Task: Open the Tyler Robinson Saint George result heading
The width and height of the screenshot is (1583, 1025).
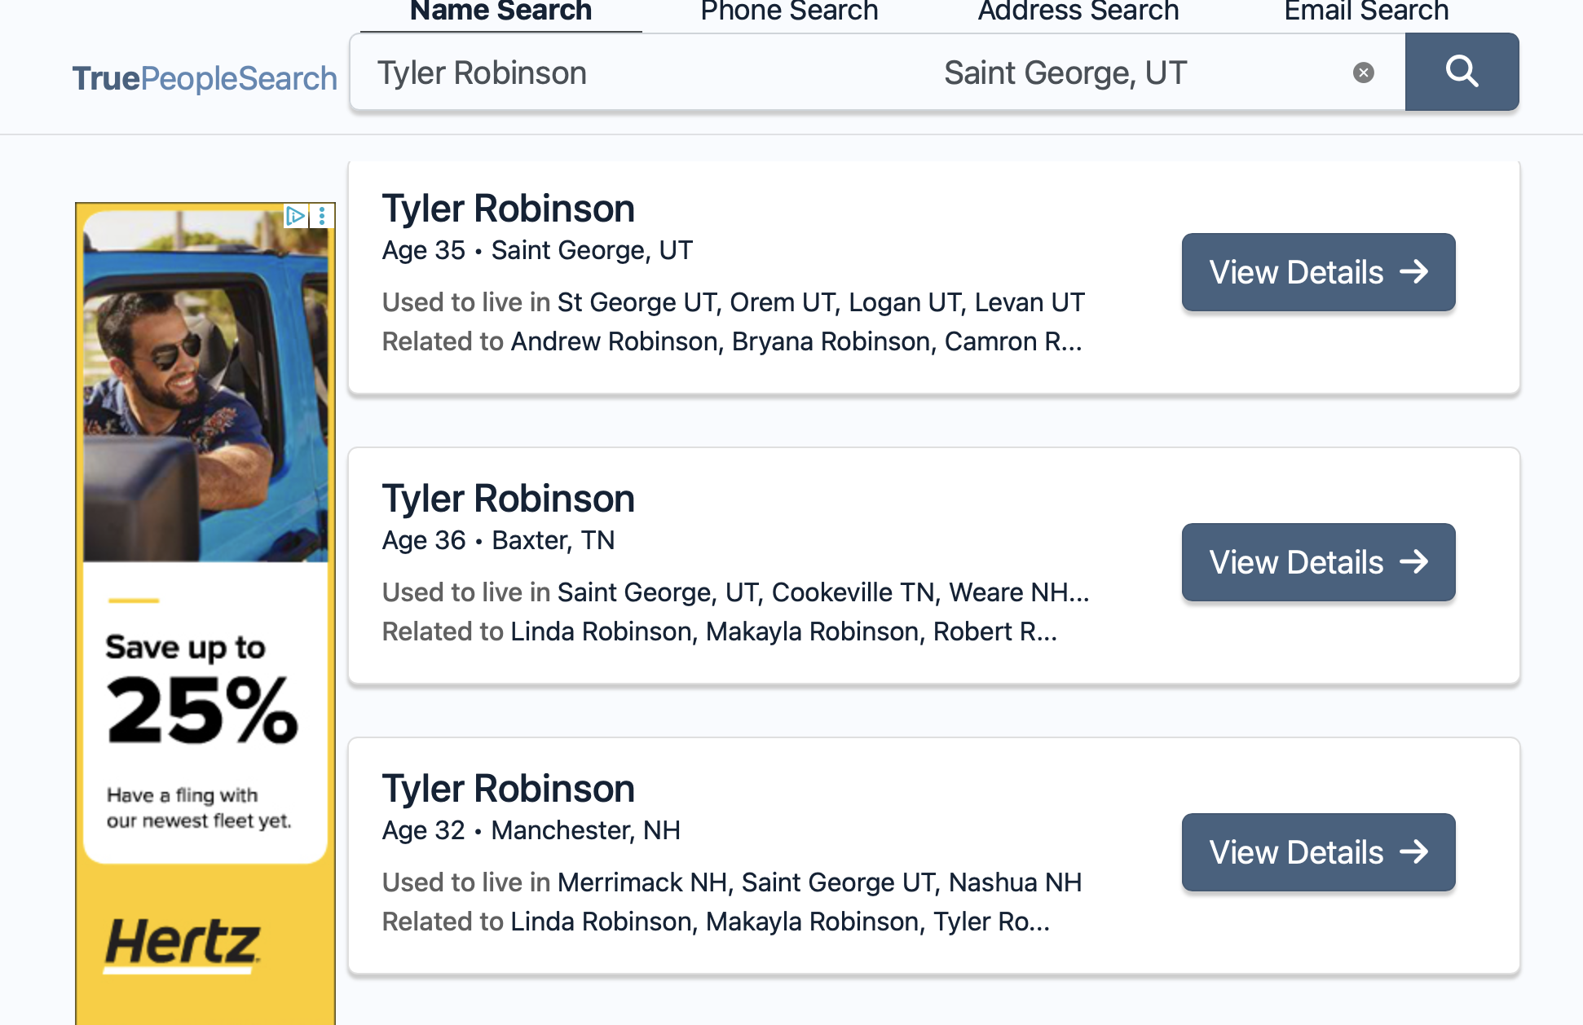Action: 508,209
